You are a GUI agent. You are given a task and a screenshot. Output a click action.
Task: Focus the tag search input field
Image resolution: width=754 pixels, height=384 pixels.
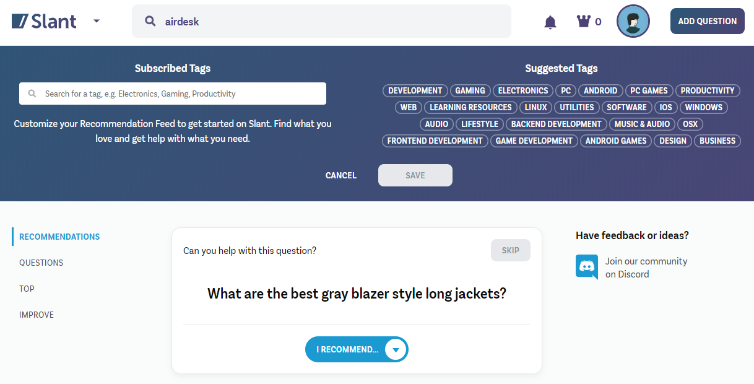coord(180,94)
